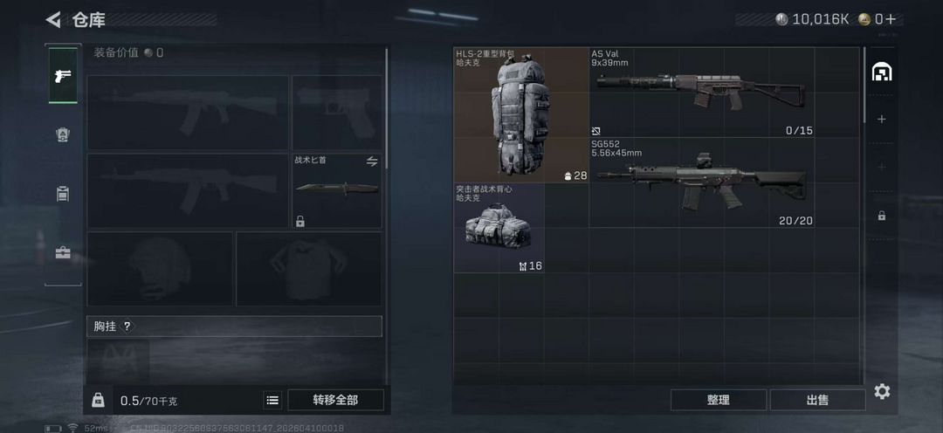Screen dimensions: 943x433
Task: Toggle the list view icon beside 转移全部
Action: (272, 400)
